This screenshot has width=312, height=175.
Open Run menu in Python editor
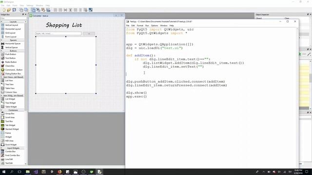click(x=147, y=26)
